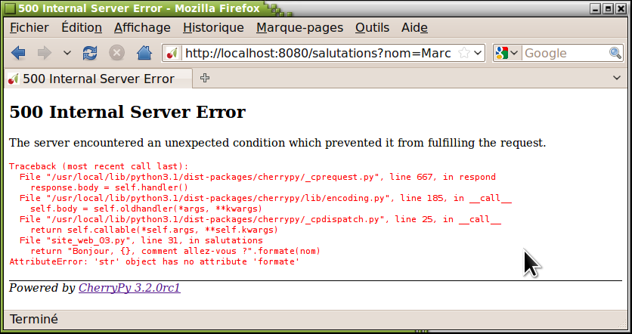Click inside the localhost URL address field
Viewport: 632px width, 334px height.
click(x=318, y=54)
